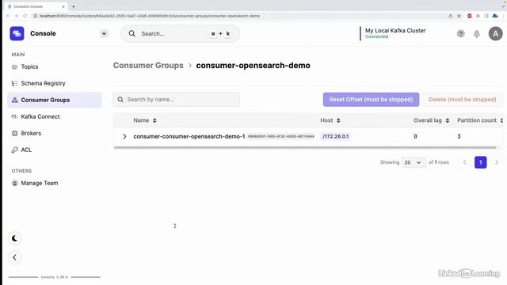Bookmark page with star icon
This screenshot has height=285, width=507.
(459, 16)
